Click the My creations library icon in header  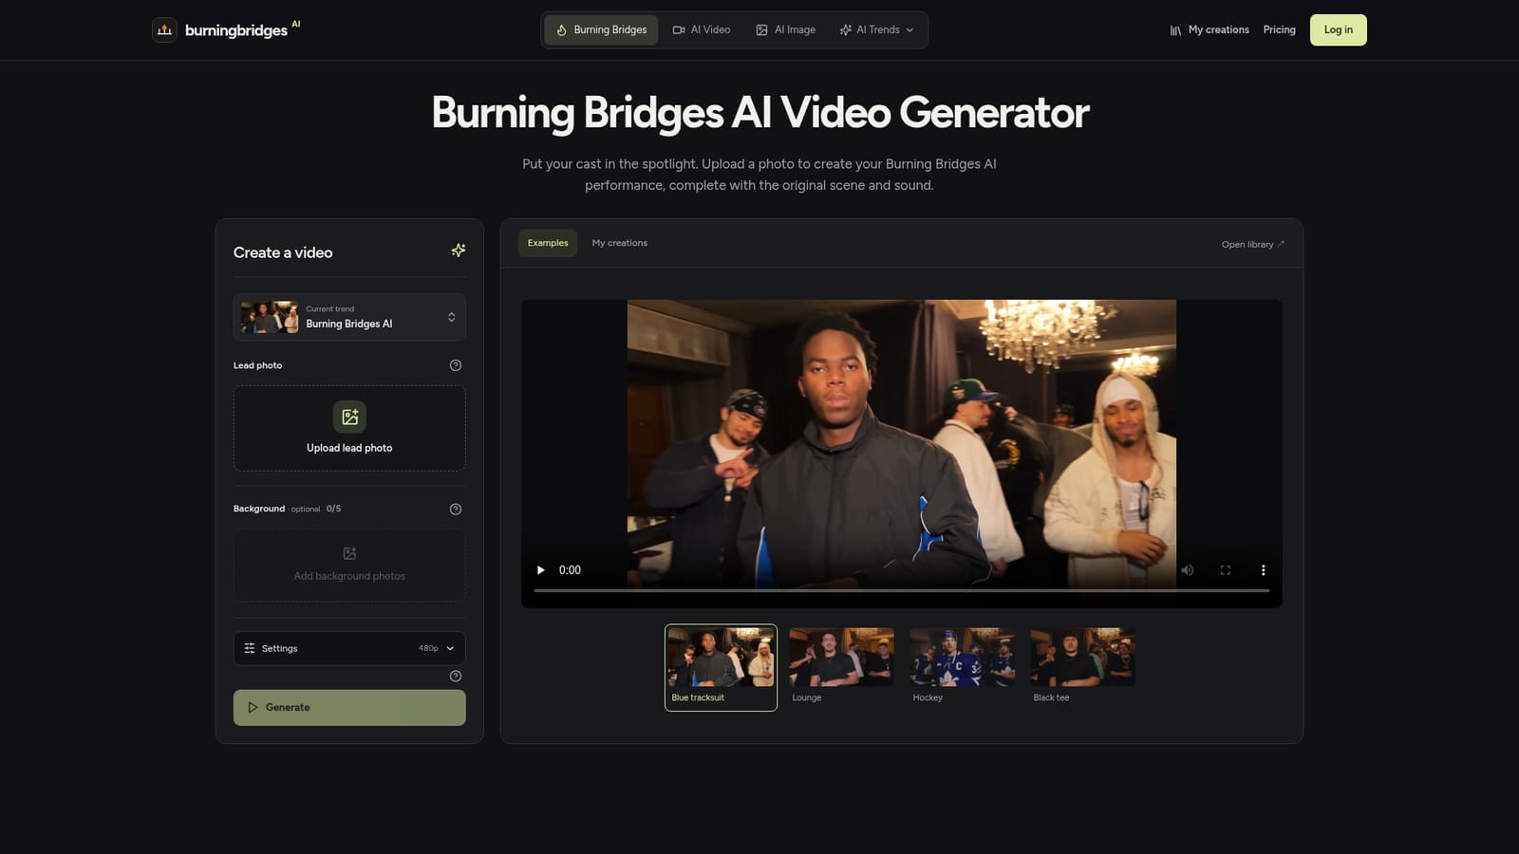tap(1175, 30)
